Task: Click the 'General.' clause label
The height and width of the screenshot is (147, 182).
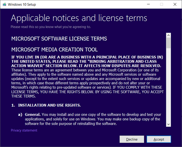Action: (33, 115)
